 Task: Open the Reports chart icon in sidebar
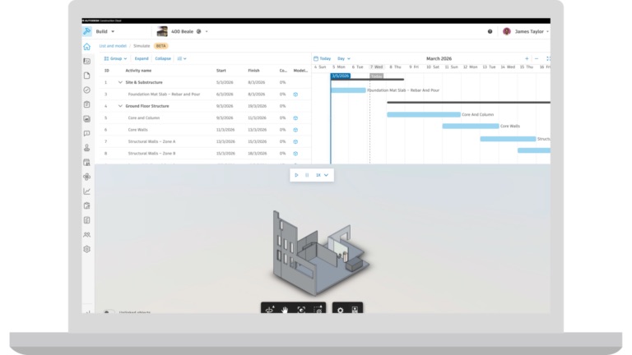pos(86,191)
